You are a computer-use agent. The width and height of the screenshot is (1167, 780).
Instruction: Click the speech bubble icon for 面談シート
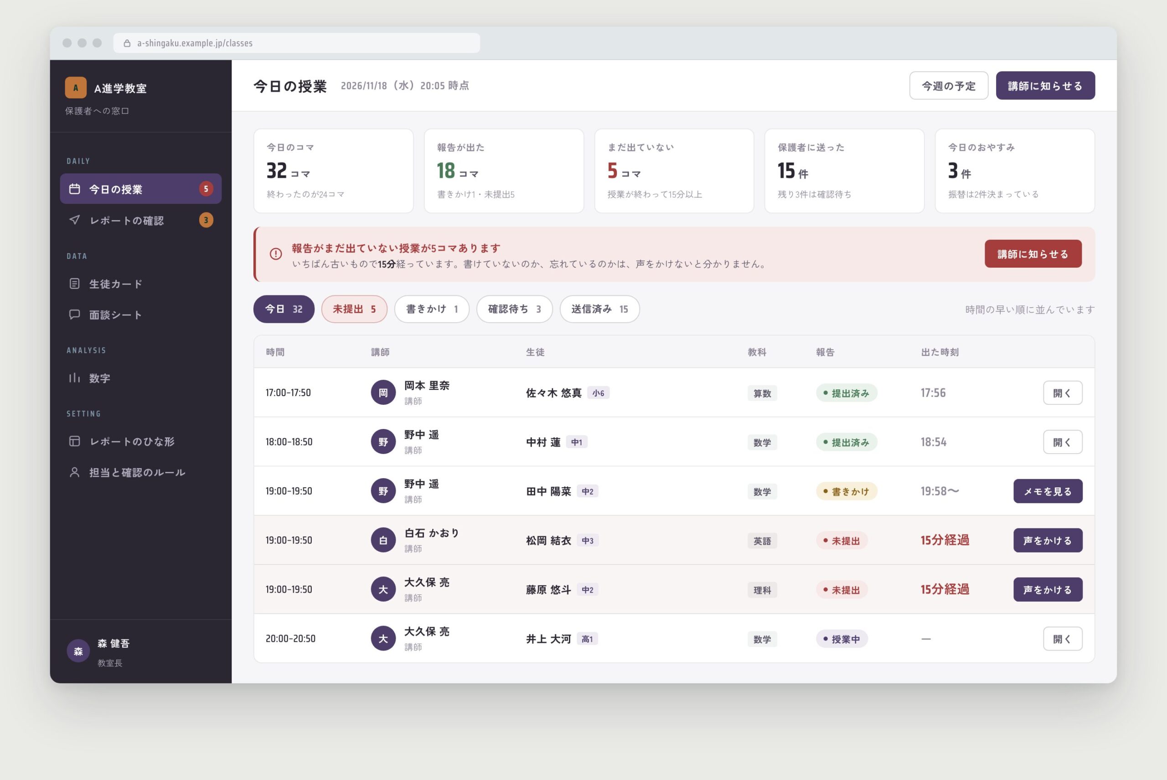[x=75, y=315]
